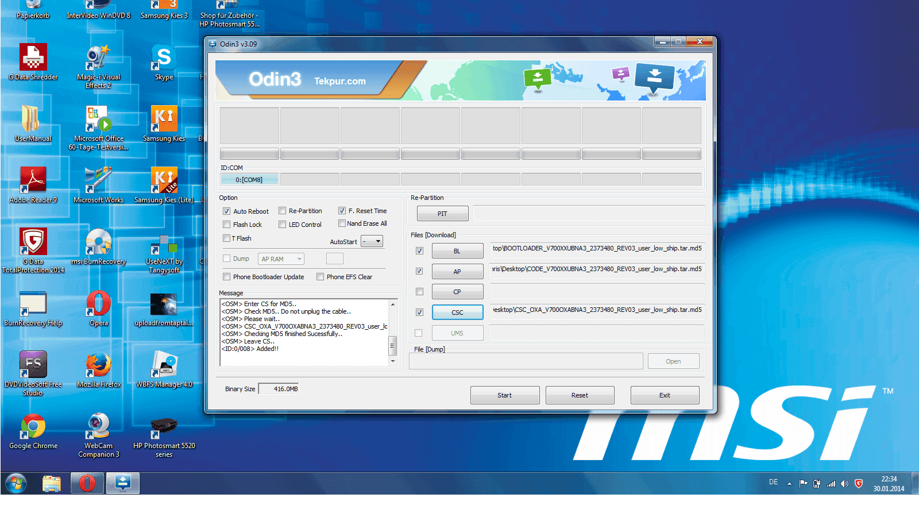The height and width of the screenshot is (517, 919).
Task: Open the UserManual folder icon
Action: 33,123
